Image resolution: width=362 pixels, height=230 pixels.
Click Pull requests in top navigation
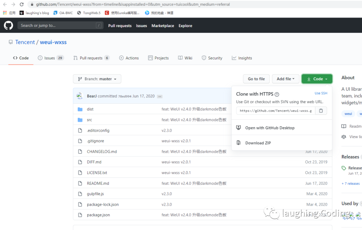(x=120, y=25)
